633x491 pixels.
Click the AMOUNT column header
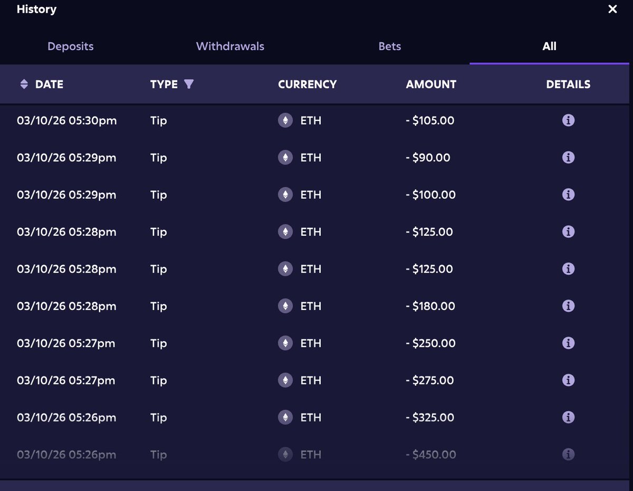point(431,84)
